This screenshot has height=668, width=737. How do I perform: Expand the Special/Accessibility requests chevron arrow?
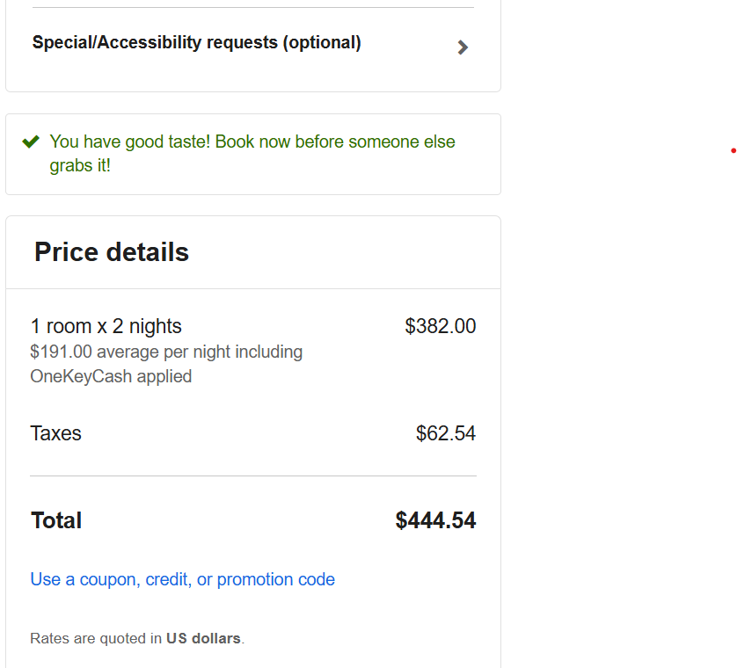coord(463,47)
